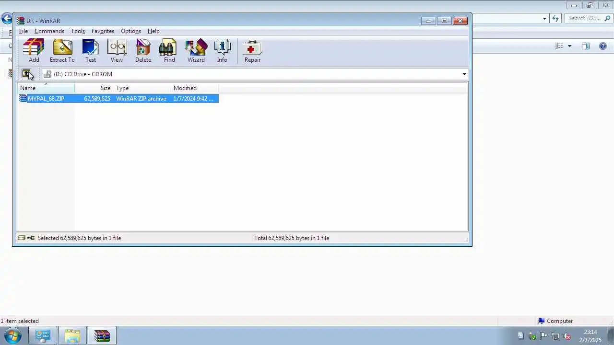The width and height of the screenshot is (614, 345).
Task: Click the WinRAR title bar application icon
Action: pyautogui.click(x=21, y=21)
